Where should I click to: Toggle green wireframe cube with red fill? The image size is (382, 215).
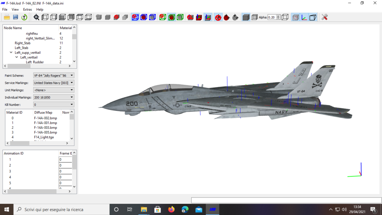[172, 17]
